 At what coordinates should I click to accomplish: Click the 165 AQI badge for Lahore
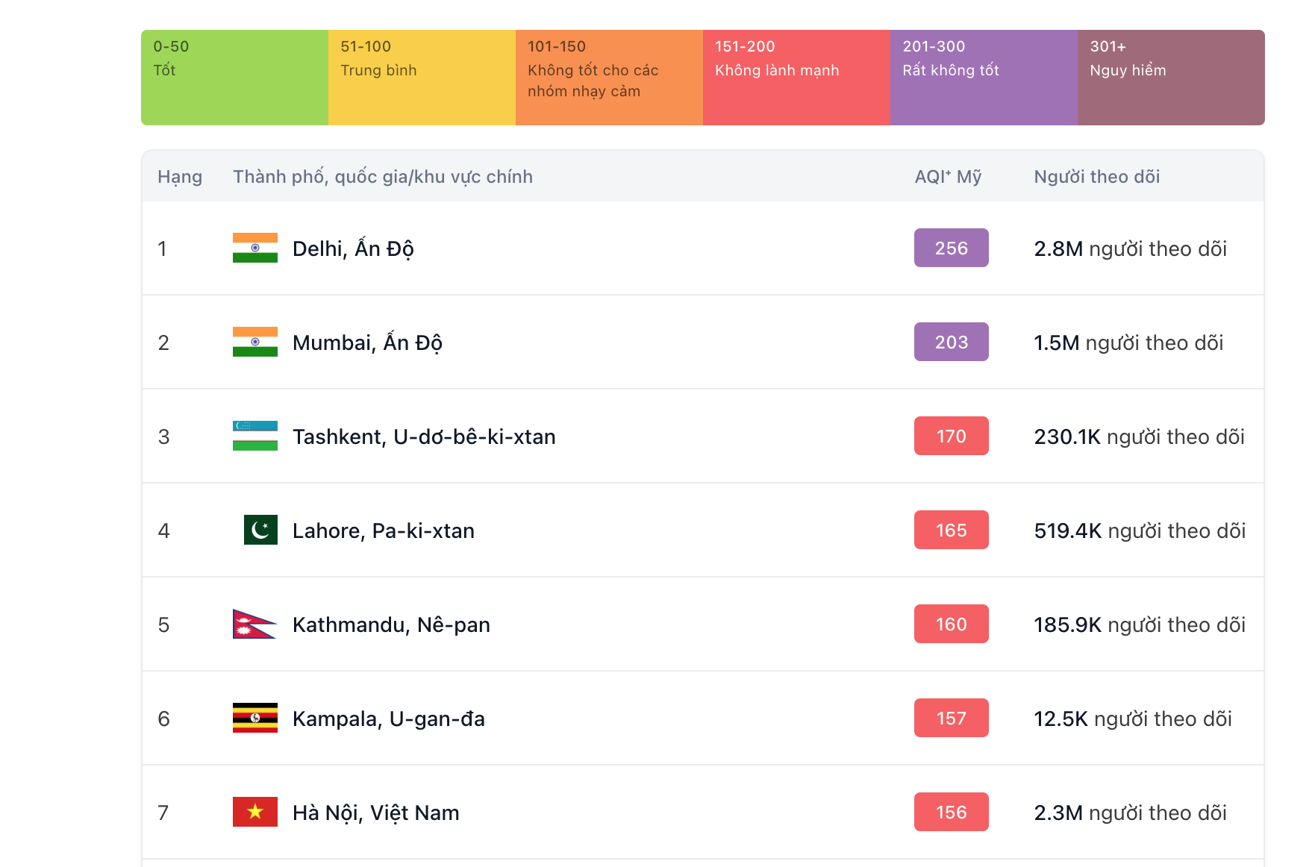tap(952, 530)
